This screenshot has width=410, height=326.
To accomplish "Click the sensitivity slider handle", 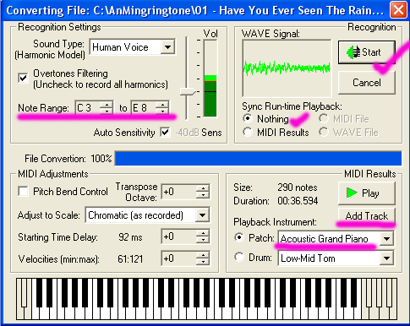I will click(188, 91).
